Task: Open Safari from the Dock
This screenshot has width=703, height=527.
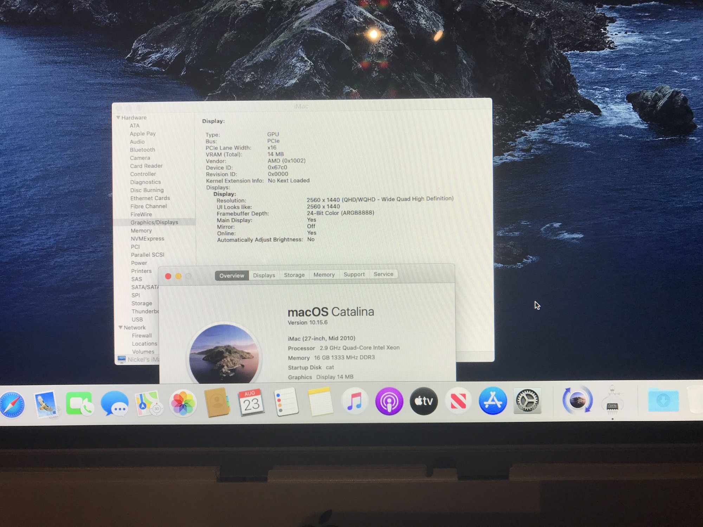Action: [12, 404]
